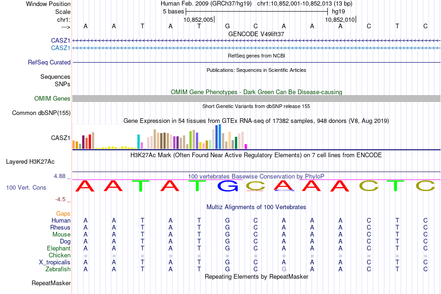Click the horizontal 5 bases scale bar

(x=257, y=12)
